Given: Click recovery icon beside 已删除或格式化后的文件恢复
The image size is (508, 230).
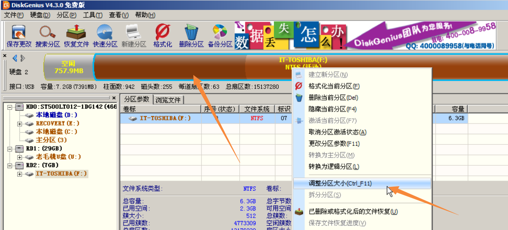Looking at the screenshot, I should click(299, 212).
